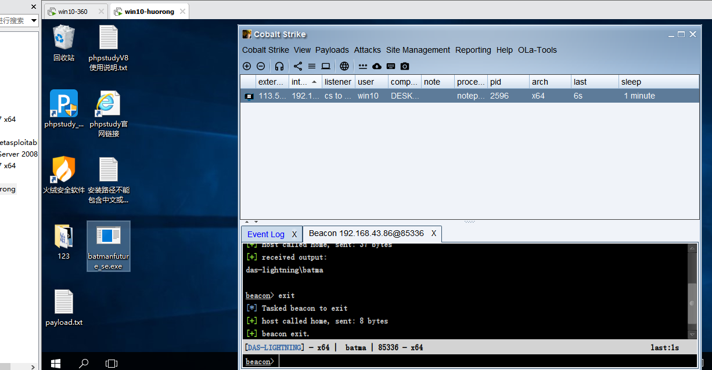Close the win10-huorong VM tab
The image size is (712, 370).
(x=183, y=11)
